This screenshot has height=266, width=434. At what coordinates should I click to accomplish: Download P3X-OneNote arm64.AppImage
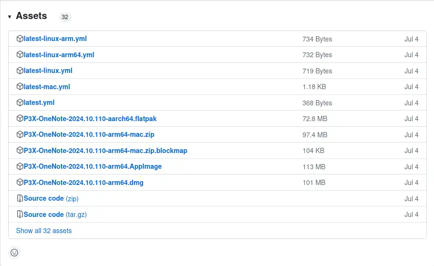[x=93, y=166]
